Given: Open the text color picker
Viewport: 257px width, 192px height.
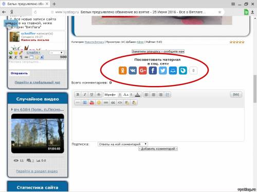Looking at the screenshot, I should pos(137,95).
